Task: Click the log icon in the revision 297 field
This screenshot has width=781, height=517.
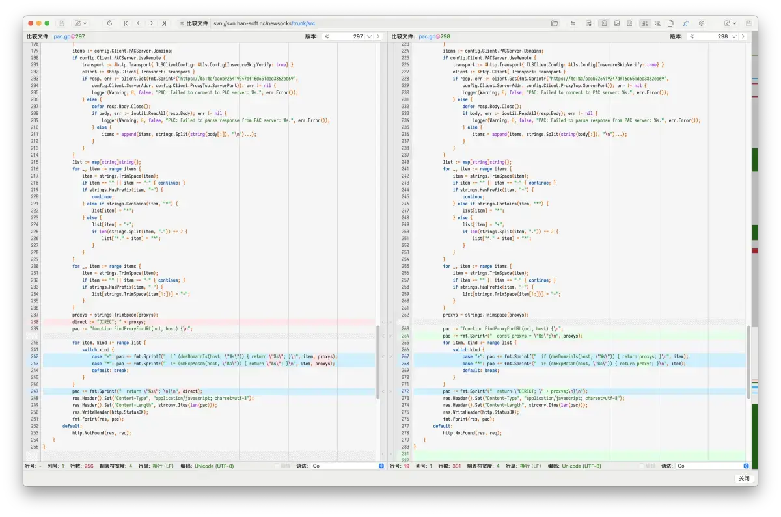Action: (x=327, y=37)
